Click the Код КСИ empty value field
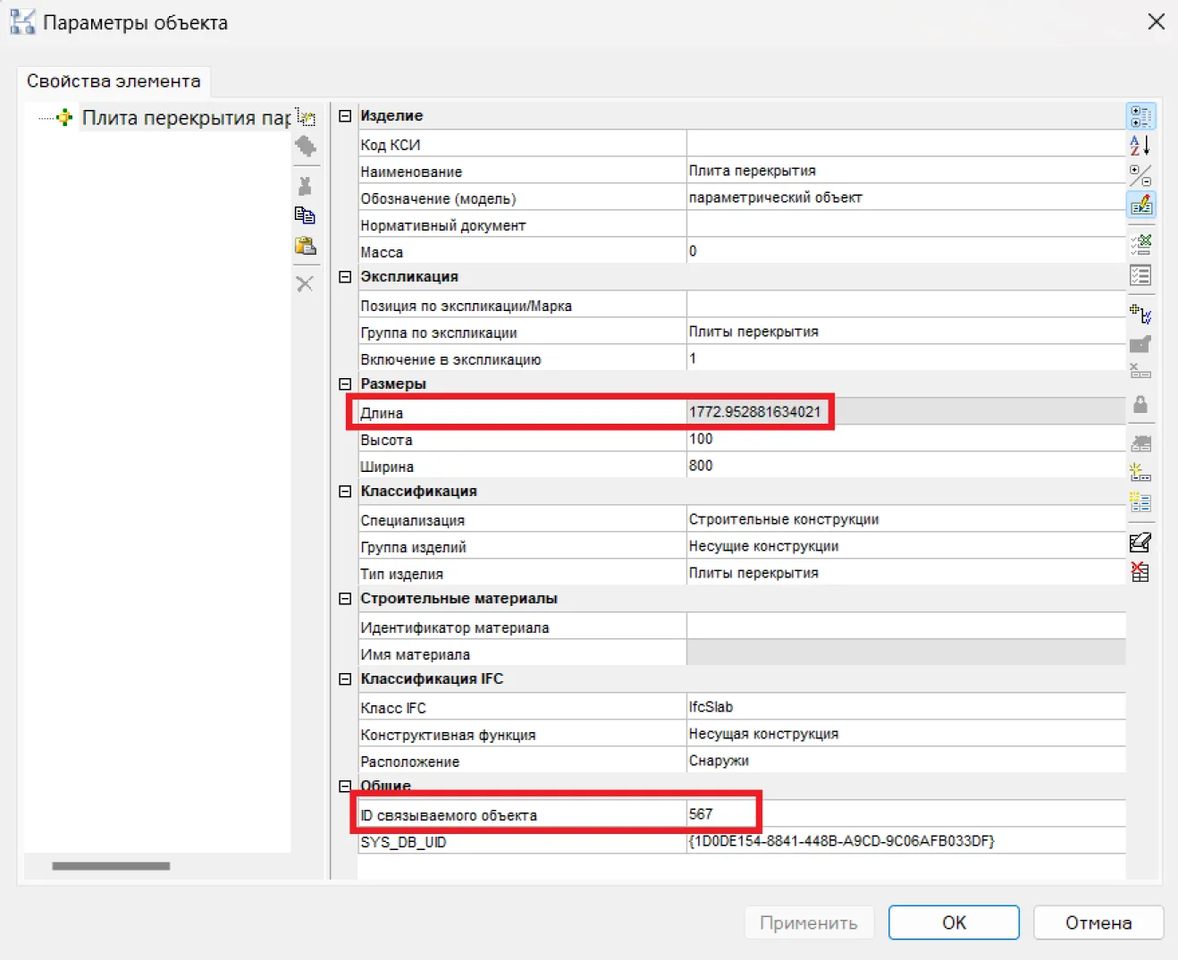The width and height of the screenshot is (1178, 960). (x=903, y=144)
